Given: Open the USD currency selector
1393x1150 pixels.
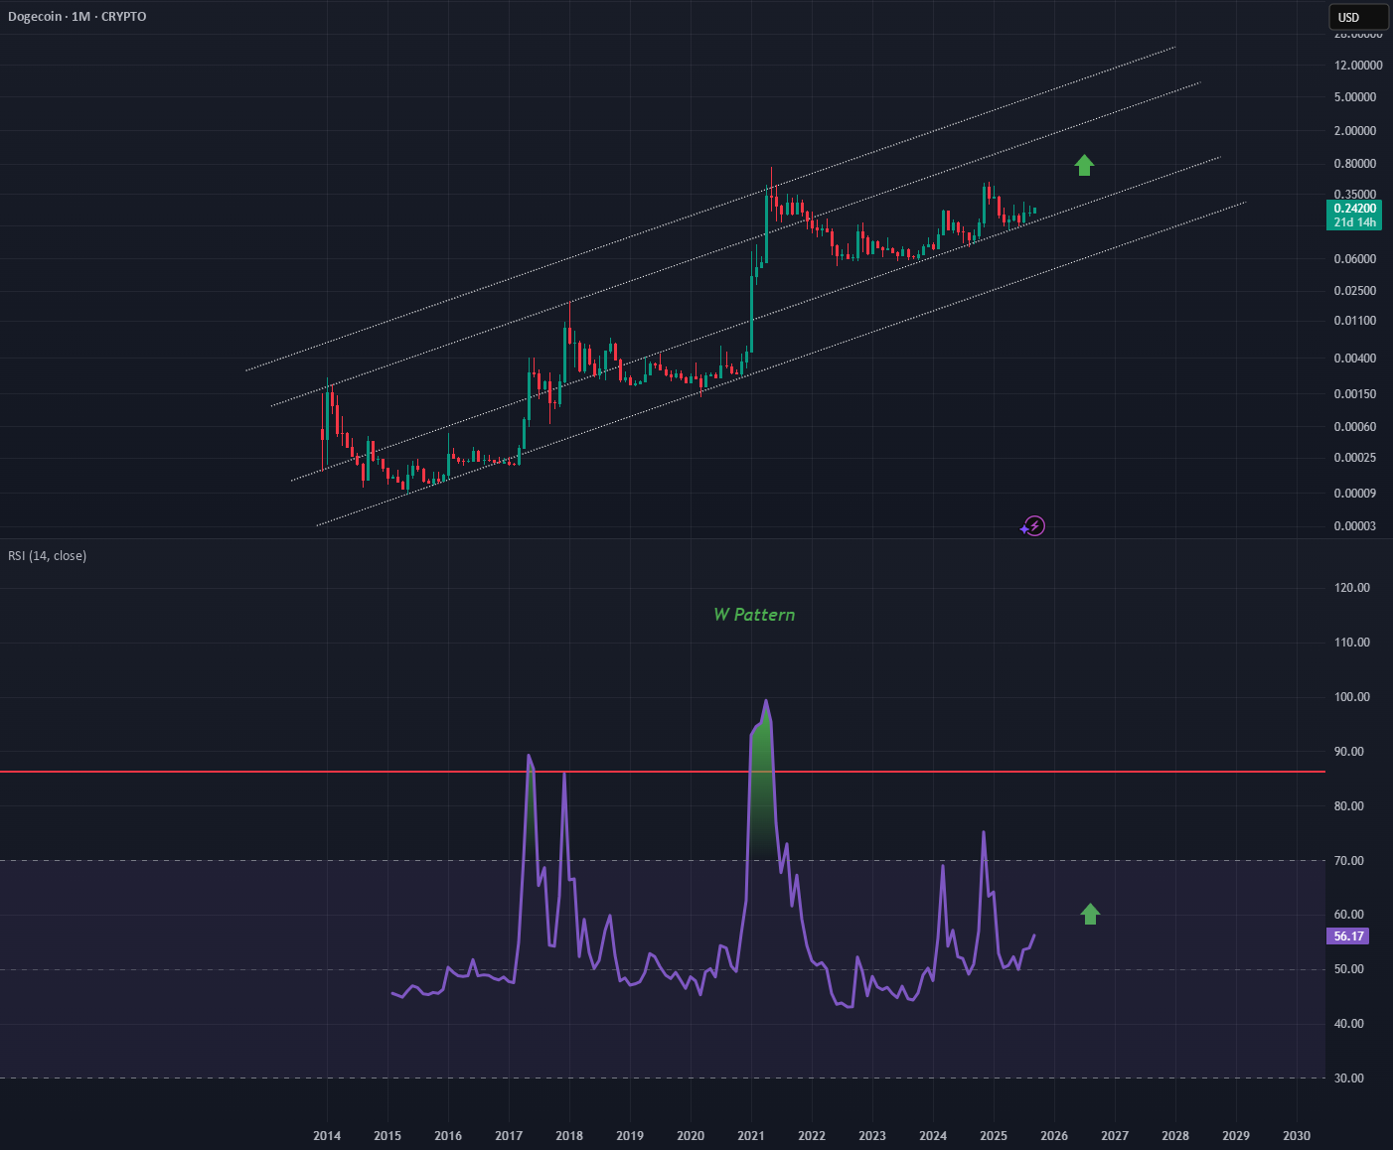Looking at the screenshot, I should [1358, 17].
